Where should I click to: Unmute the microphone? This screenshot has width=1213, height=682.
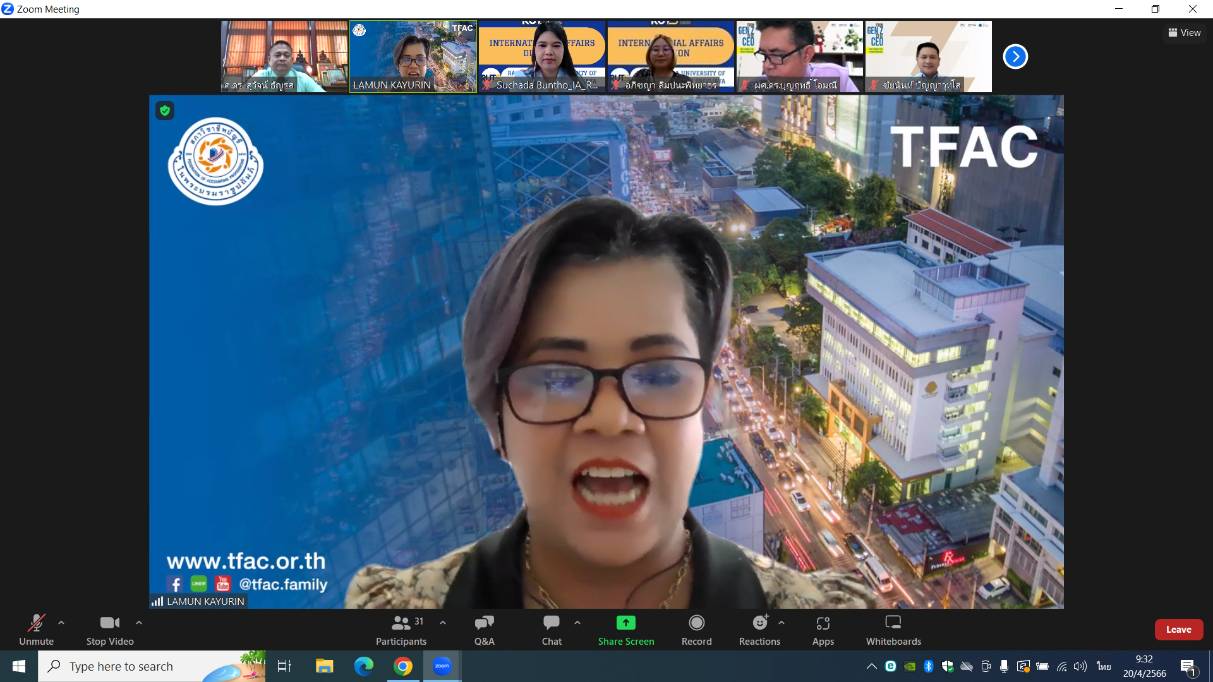(36, 630)
